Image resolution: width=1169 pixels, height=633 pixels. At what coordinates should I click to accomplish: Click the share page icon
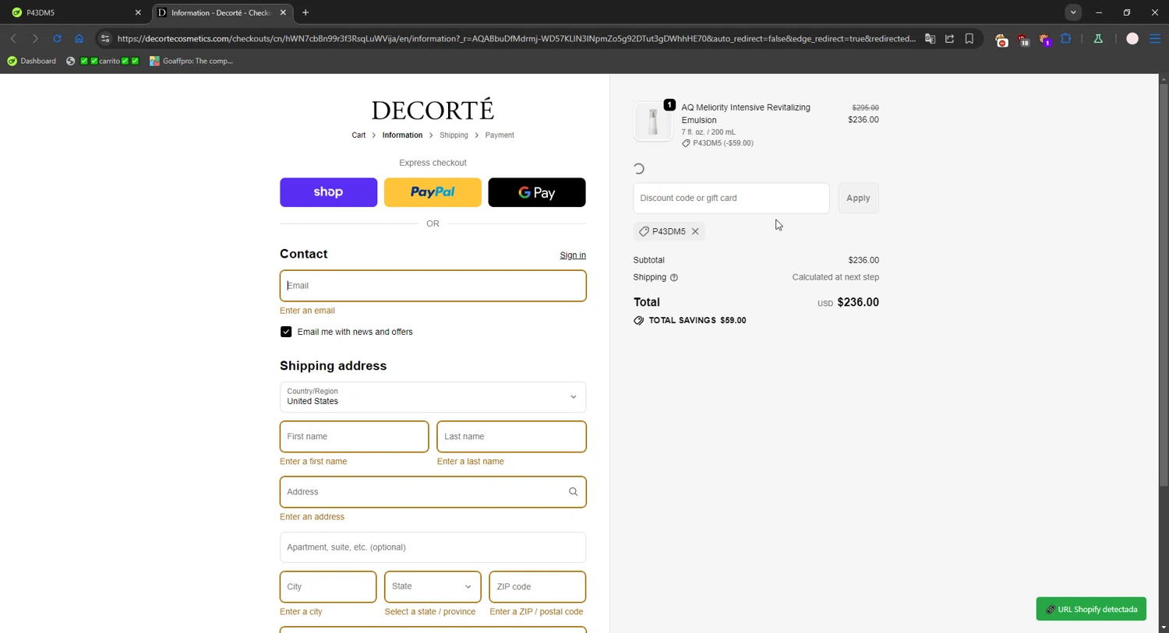point(949,38)
